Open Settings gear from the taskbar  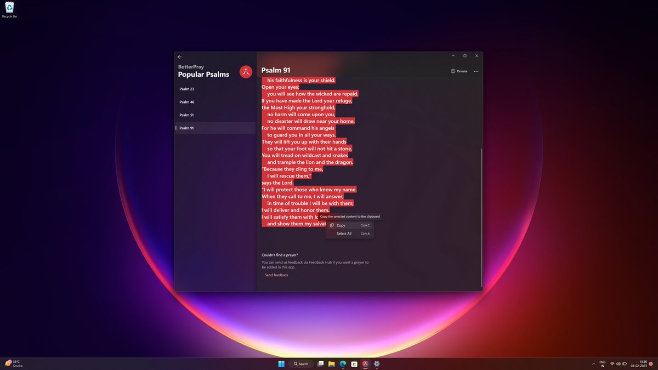pyautogui.click(x=377, y=363)
